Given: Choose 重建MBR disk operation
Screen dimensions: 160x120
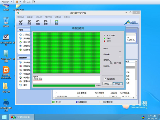Looking at the screenshot, I should (25, 81).
